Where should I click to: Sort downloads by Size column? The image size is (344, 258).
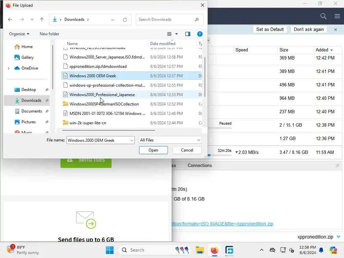(284, 50)
